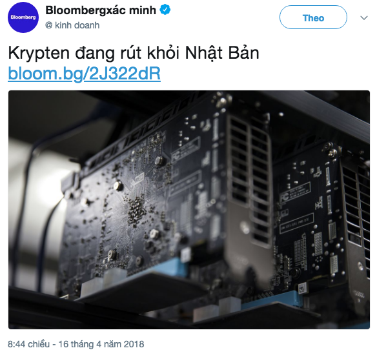The height and width of the screenshot is (357, 386).
Task: Click the @ symbol before kinh doanh
Action: click(49, 25)
